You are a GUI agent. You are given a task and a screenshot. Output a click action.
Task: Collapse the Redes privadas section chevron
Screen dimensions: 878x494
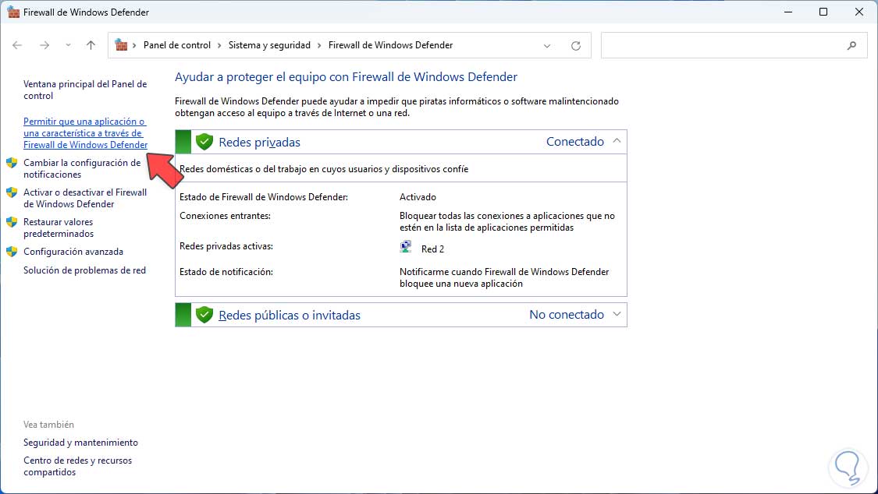click(x=617, y=141)
